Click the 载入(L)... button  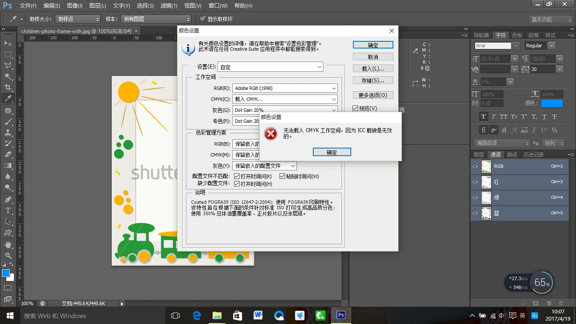(373, 68)
